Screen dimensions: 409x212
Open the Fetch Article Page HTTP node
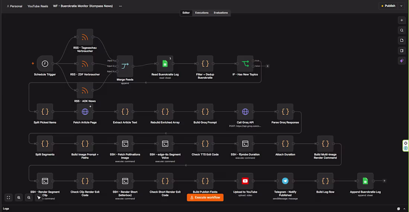[85, 112]
